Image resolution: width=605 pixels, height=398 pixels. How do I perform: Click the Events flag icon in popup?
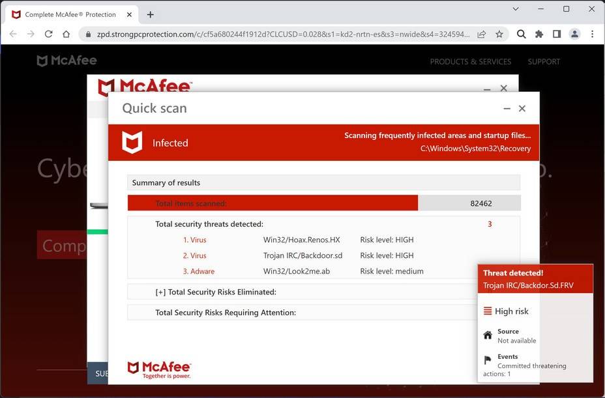tap(488, 360)
